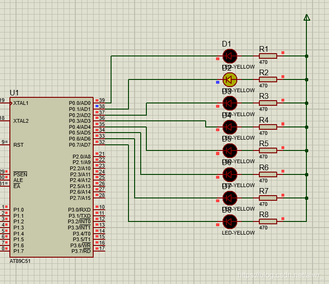Click the PSEN pin label
The width and height of the screenshot is (329, 284).
[20, 174]
